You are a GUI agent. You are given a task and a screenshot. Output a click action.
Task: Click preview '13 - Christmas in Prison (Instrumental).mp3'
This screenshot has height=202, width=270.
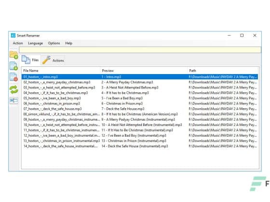click(x=134, y=140)
